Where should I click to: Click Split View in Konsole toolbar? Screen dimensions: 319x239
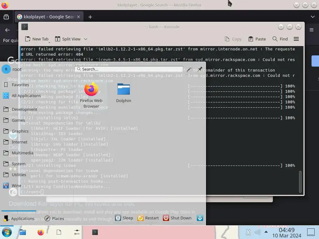(68, 39)
